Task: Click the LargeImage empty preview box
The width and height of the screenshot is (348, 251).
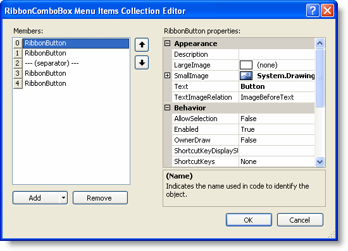Action: [246, 65]
